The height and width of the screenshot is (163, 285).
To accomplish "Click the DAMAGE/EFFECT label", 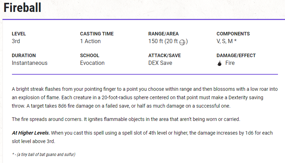I will (236, 55).
